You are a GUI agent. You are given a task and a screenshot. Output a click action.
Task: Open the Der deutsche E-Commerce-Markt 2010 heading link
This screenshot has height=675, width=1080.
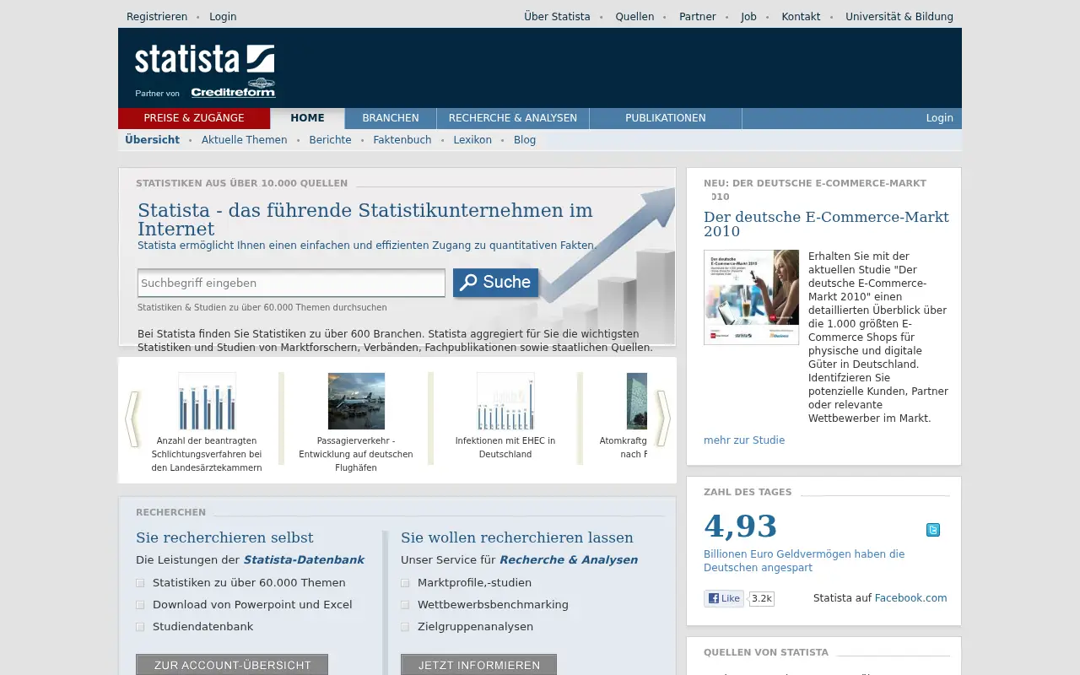[x=826, y=224]
